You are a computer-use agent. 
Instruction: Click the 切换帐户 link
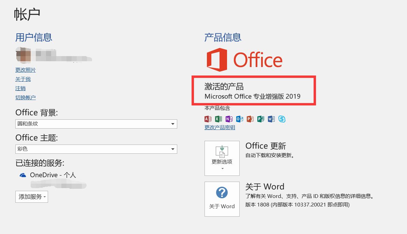26,98
